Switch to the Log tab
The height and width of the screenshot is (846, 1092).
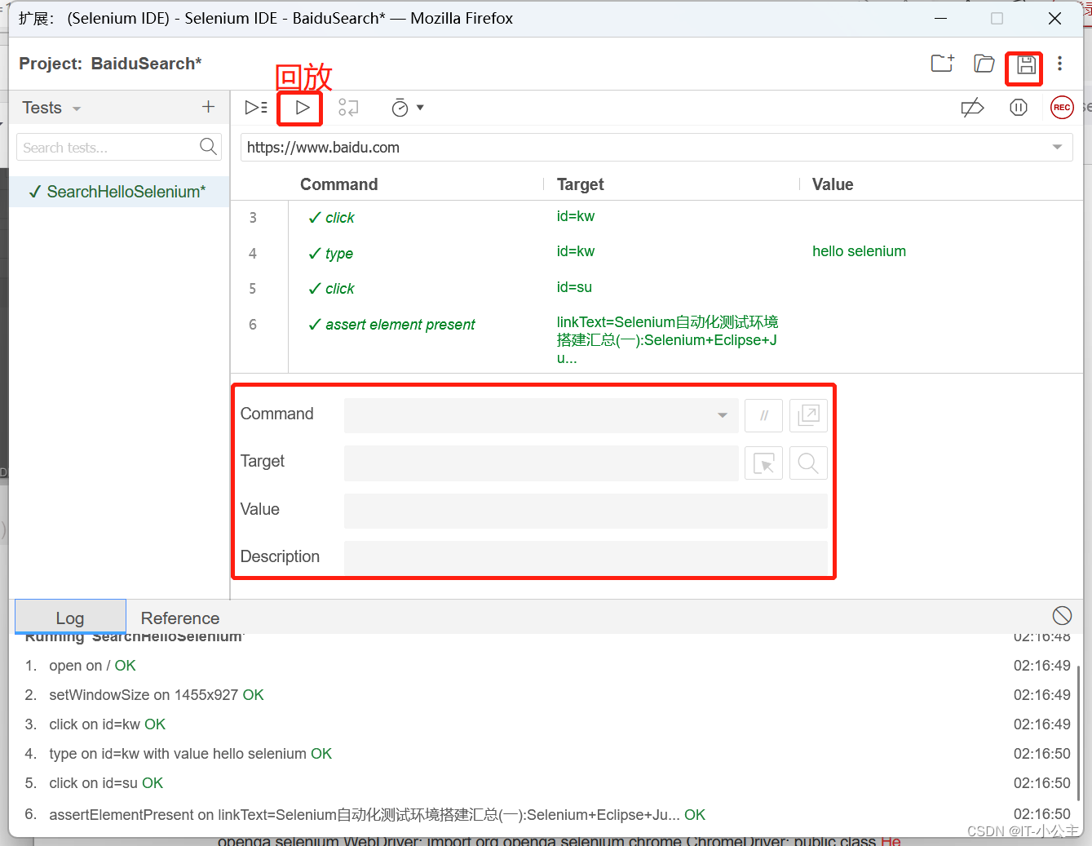tap(70, 618)
